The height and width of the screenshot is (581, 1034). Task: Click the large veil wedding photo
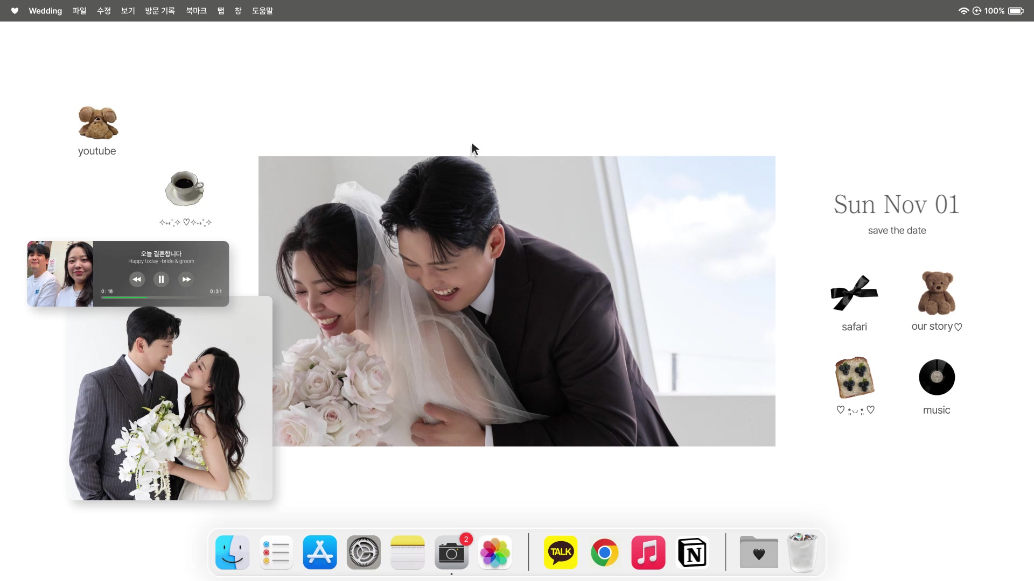[517, 301]
